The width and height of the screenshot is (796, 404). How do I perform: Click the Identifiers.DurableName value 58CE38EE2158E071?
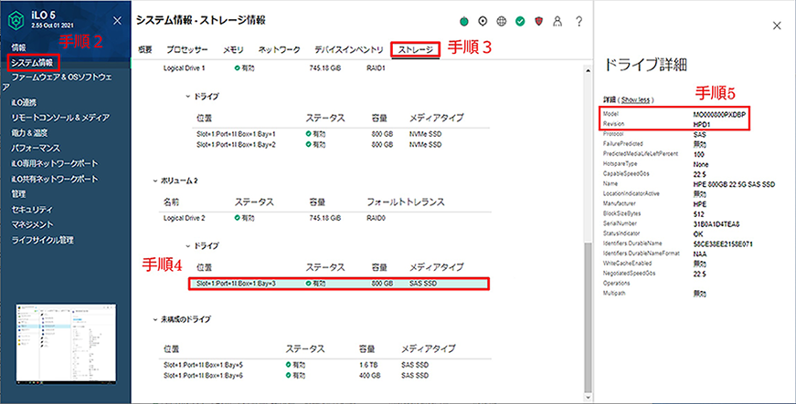pos(723,244)
